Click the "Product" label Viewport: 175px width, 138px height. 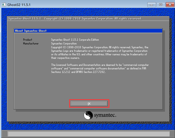coord(27,40)
